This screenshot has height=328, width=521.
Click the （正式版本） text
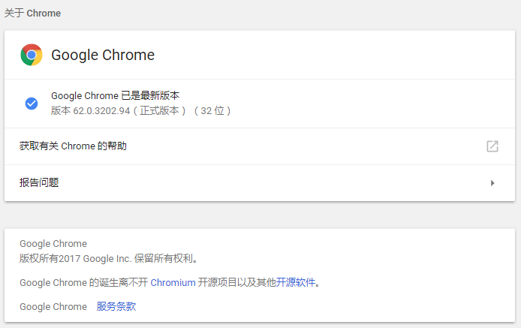click(159, 111)
